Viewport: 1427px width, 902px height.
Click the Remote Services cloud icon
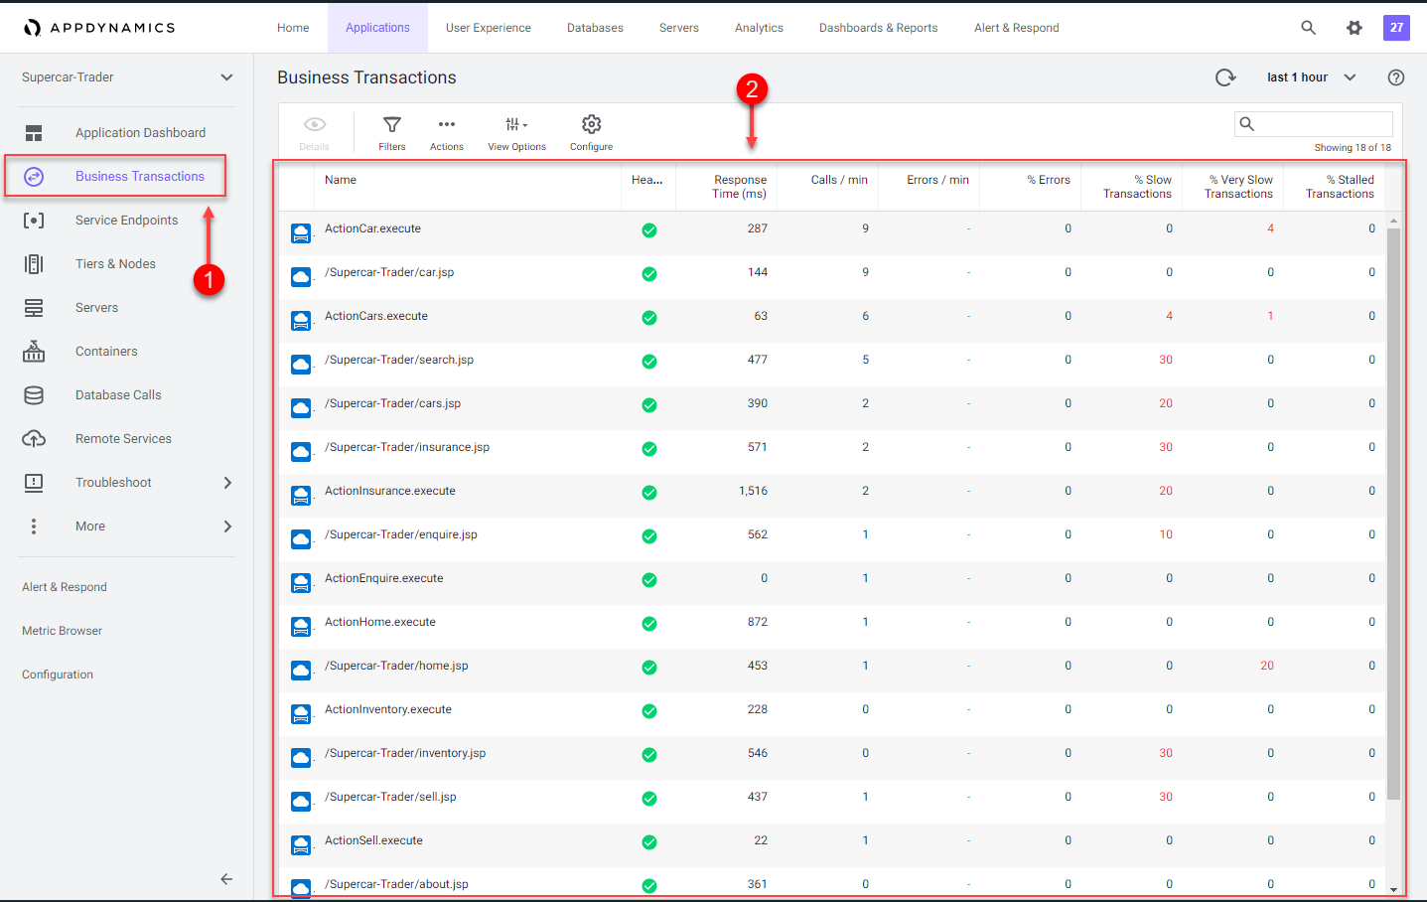pos(34,439)
